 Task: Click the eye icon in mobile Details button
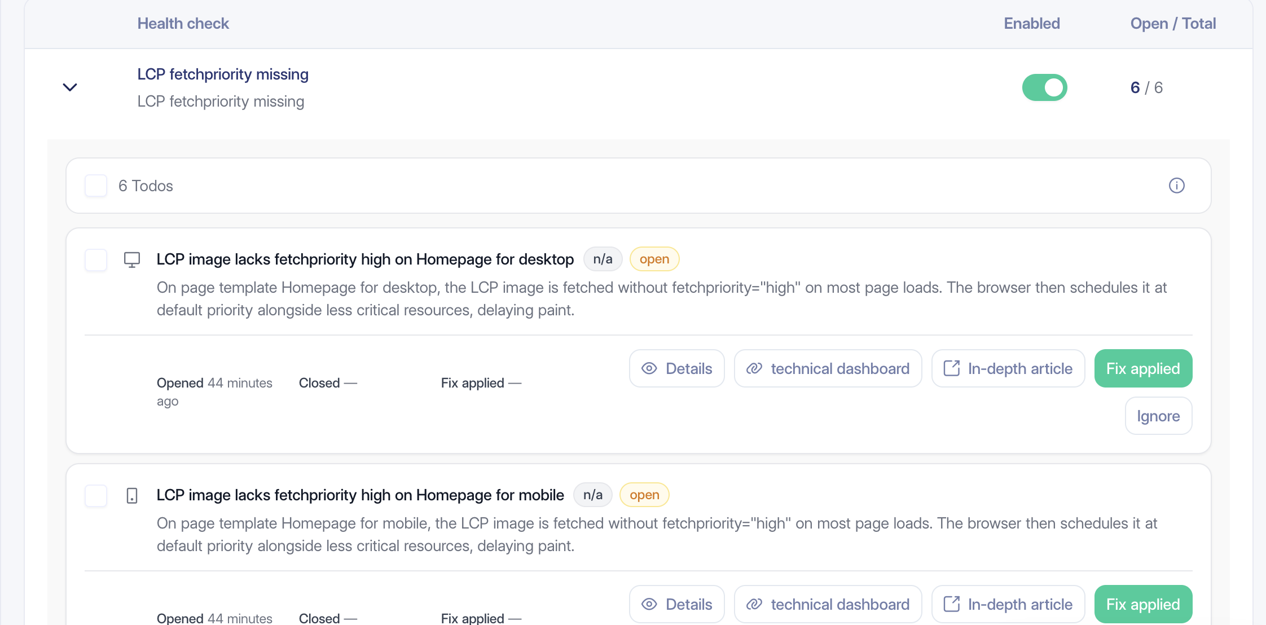click(649, 604)
